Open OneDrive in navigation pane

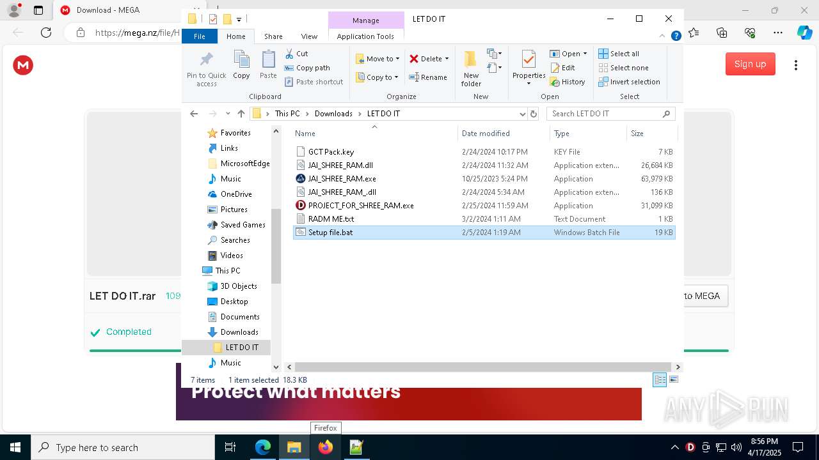coord(236,194)
